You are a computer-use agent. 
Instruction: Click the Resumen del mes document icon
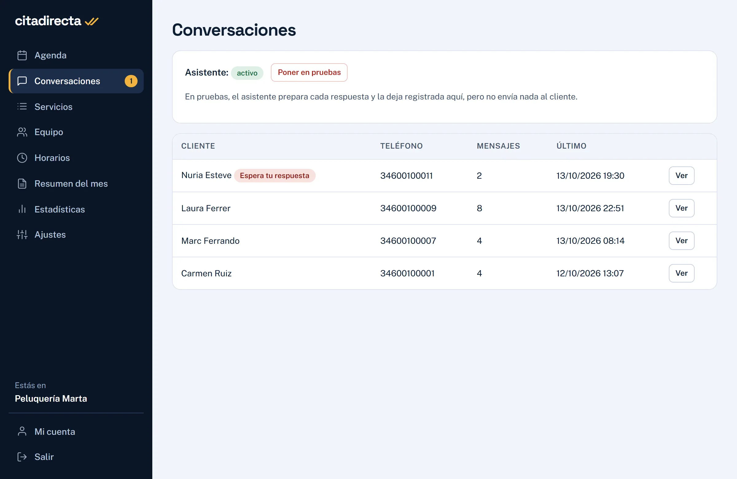coord(22,184)
